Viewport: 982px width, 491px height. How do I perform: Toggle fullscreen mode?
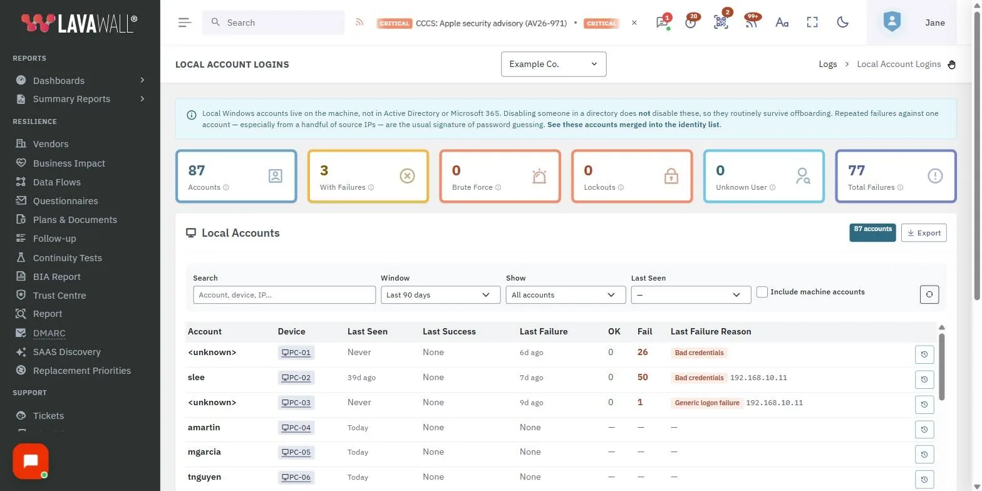tap(812, 23)
